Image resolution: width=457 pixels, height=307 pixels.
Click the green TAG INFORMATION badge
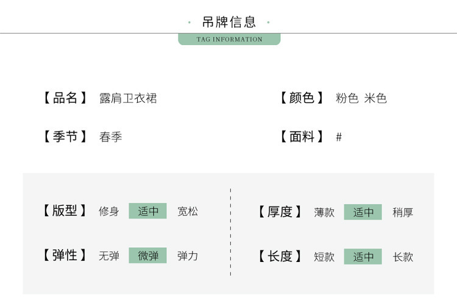click(229, 39)
